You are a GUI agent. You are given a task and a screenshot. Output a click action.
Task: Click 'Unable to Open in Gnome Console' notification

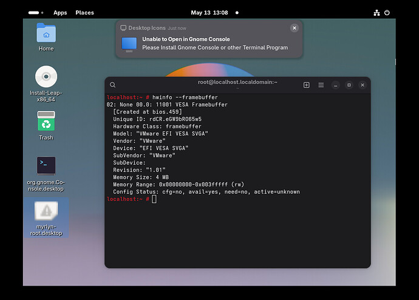(x=186, y=39)
